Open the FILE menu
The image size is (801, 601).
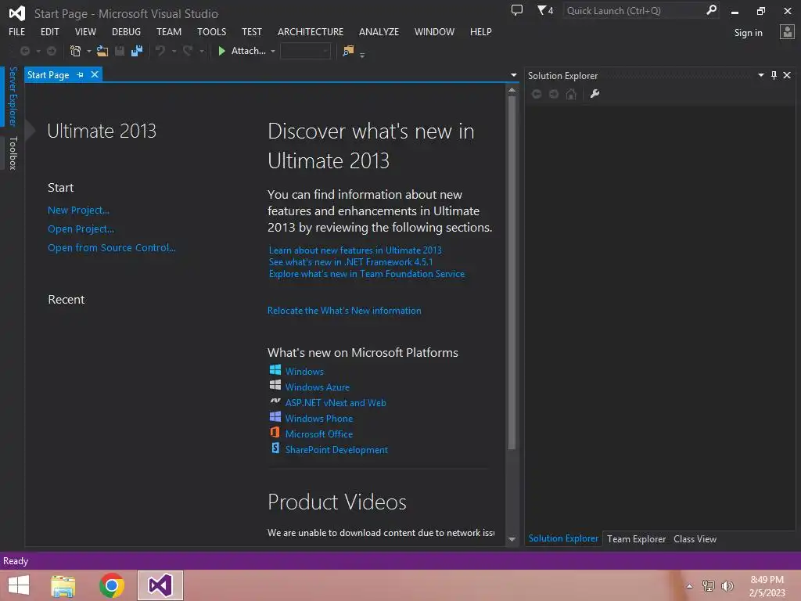coord(17,31)
